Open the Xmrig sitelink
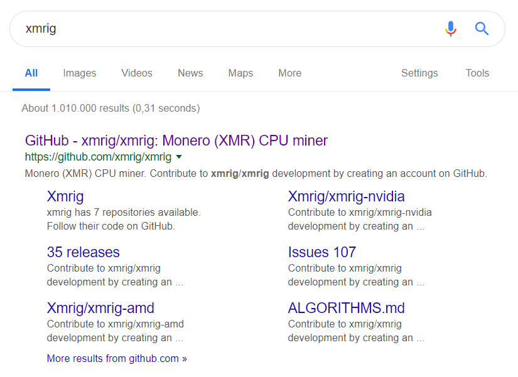The height and width of the screenshot is (377, 518). pos(65,197)
